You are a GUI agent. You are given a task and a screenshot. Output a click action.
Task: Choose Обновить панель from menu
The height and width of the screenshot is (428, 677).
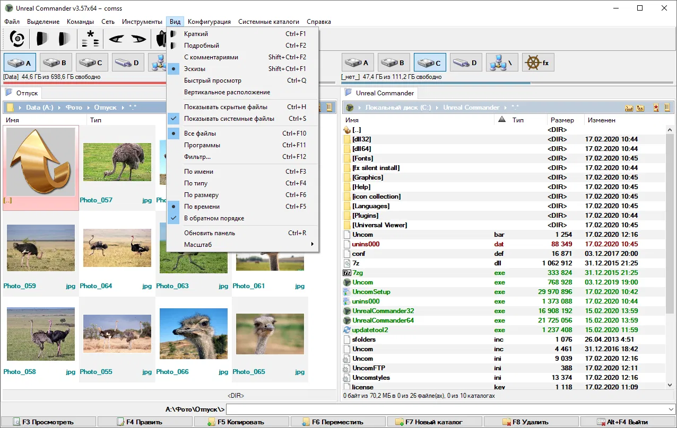click(x=242, y=233)
